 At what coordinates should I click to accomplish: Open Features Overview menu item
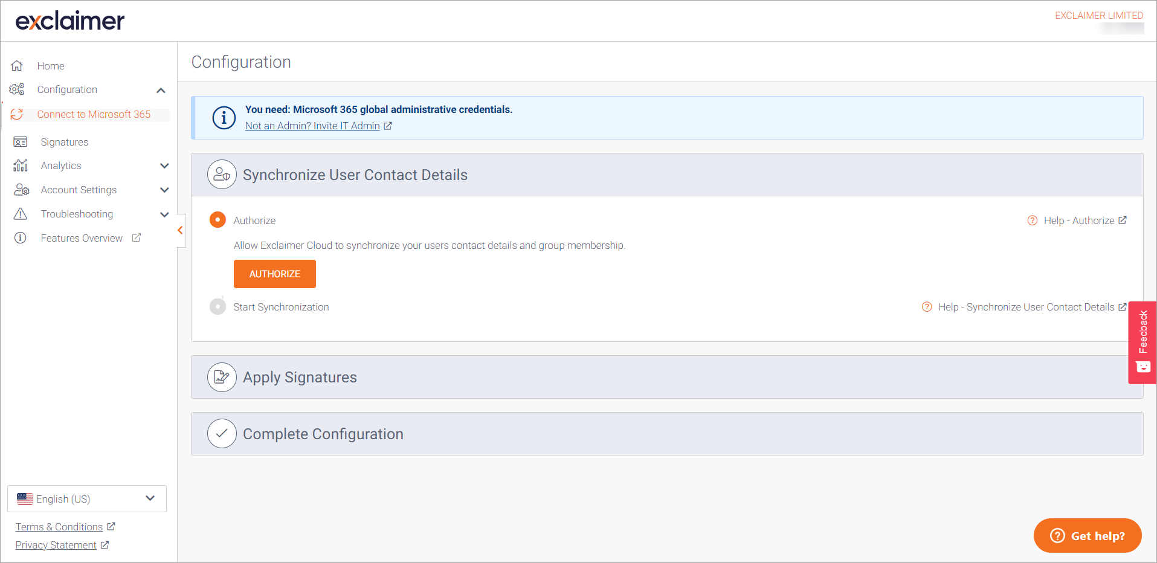[x=82, y=238]
